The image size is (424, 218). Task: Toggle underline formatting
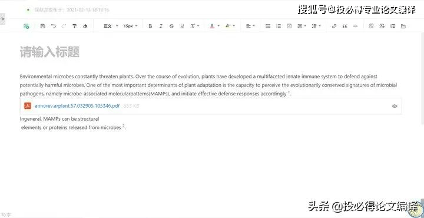tap(182, 27)
